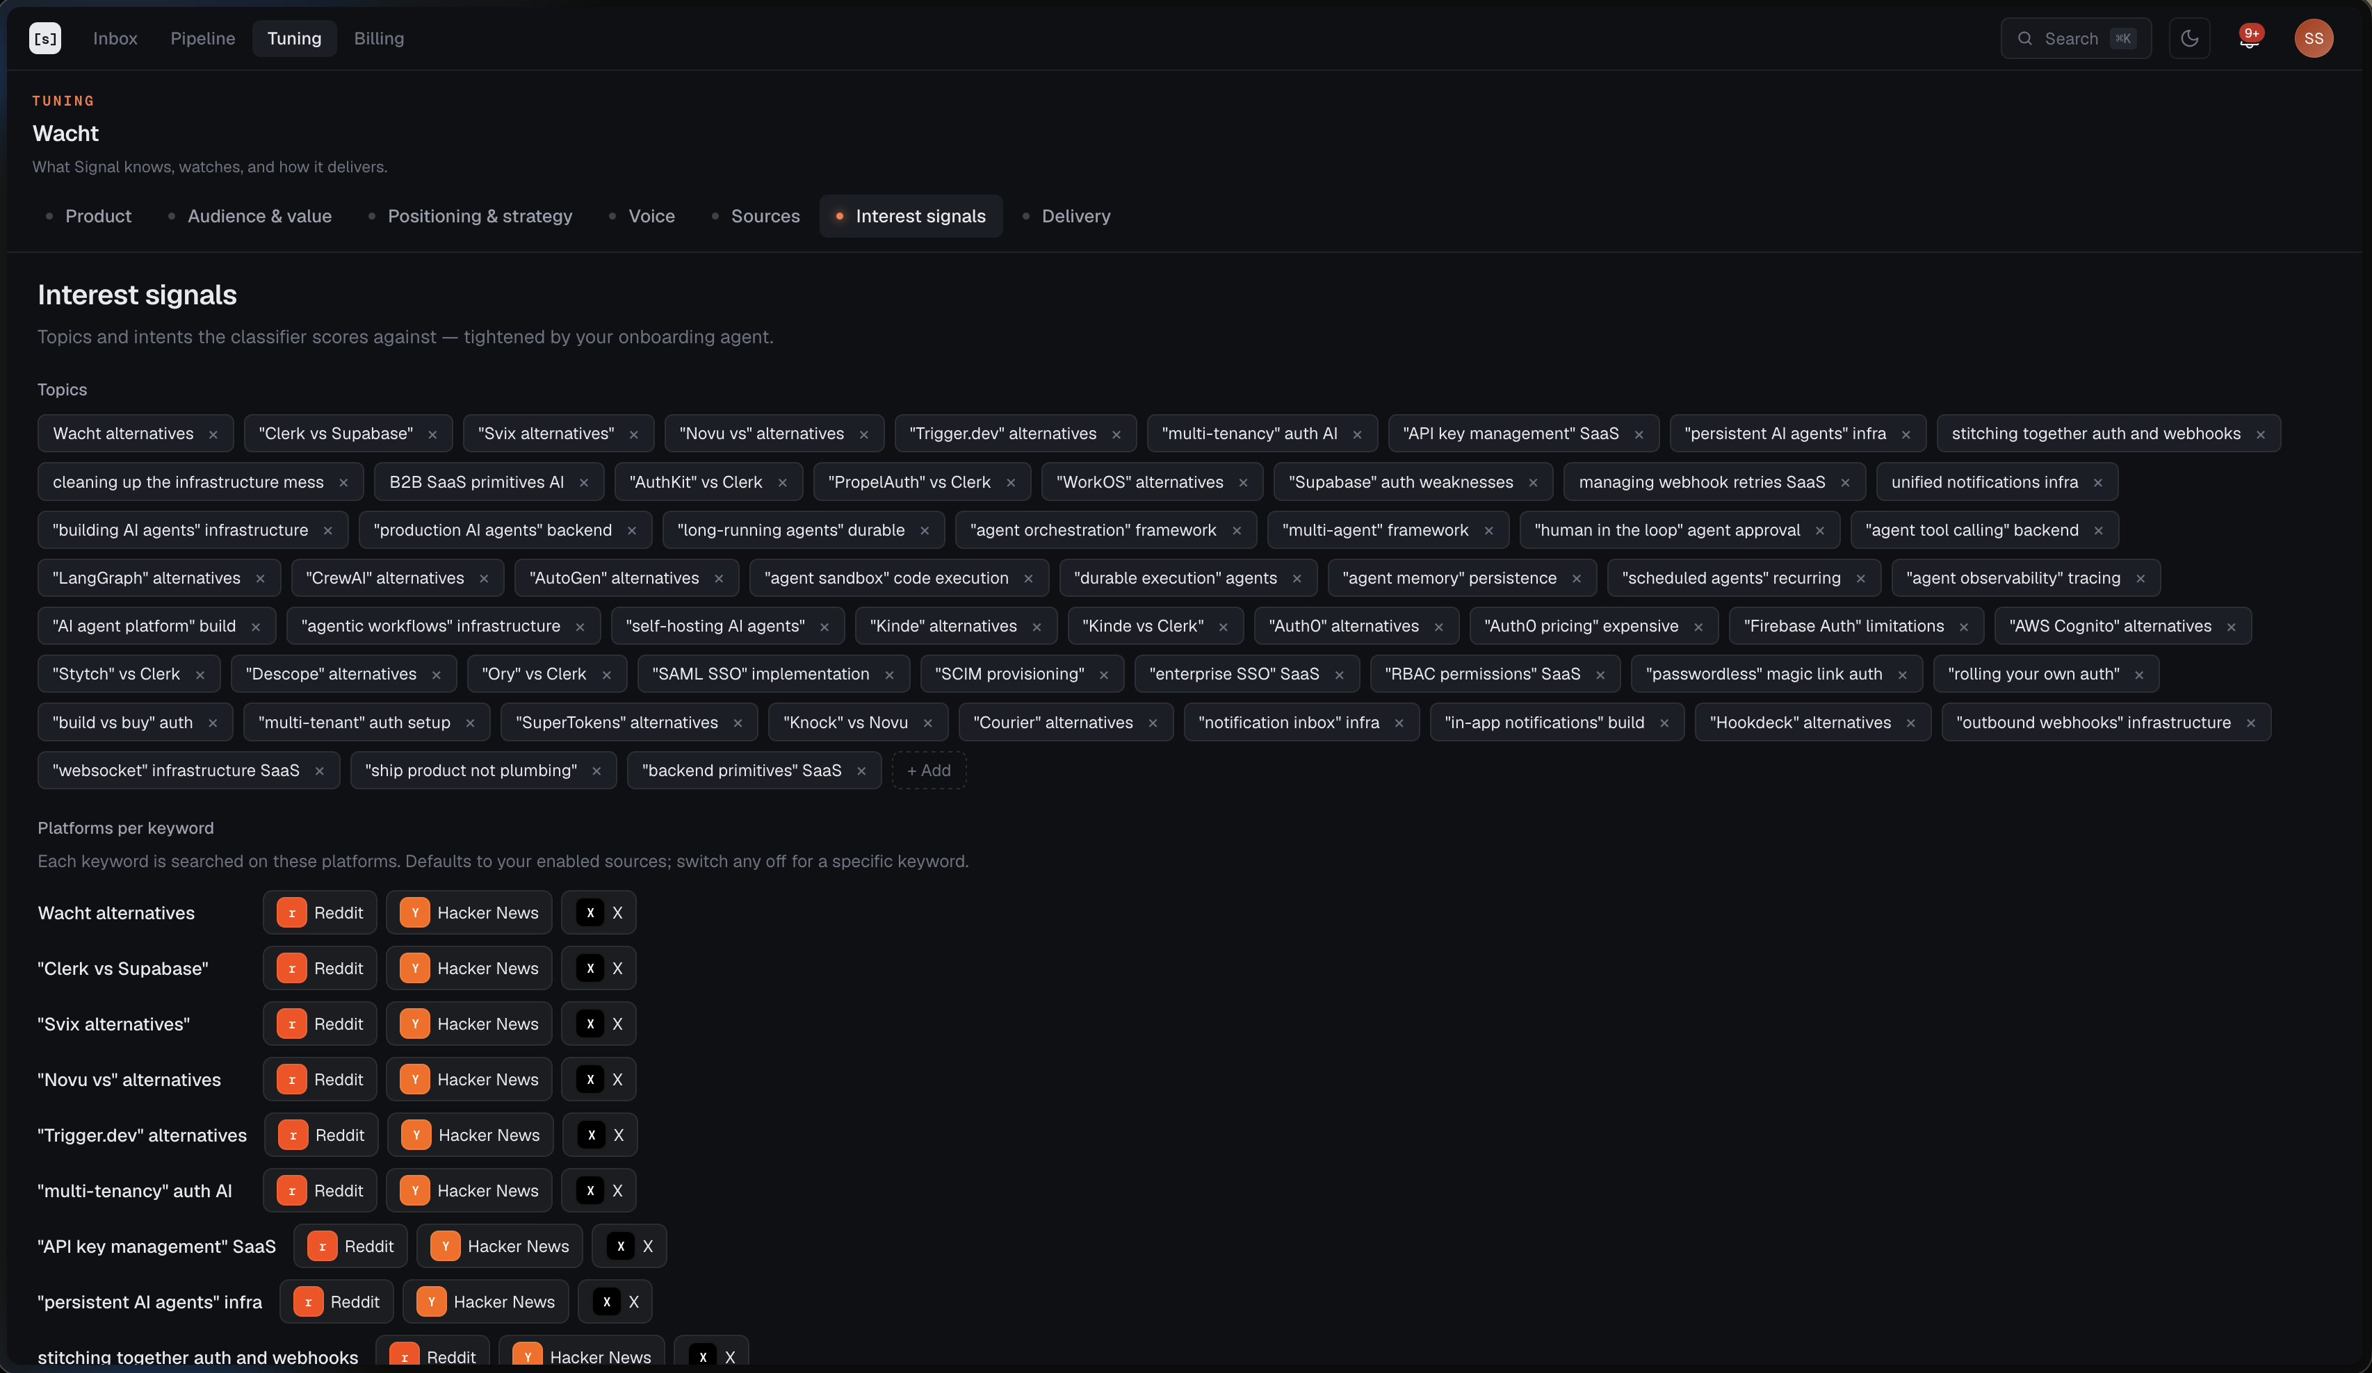Remove "WorkOS" alternatives topic chip
The width and height of the screenshot is (2372, 1373).
click(x=1244, y=483)
